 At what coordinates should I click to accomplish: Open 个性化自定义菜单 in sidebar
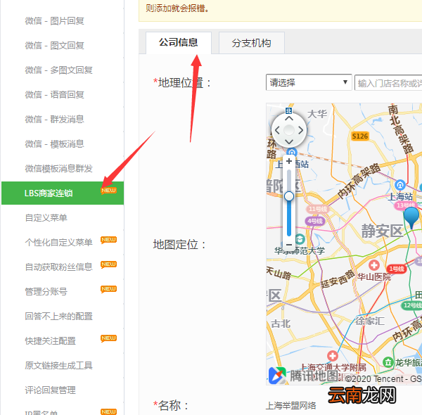[58, 242]
